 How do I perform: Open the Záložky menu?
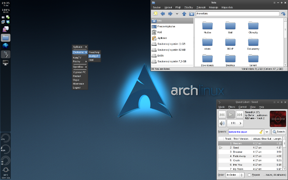(x=189, y=7)
